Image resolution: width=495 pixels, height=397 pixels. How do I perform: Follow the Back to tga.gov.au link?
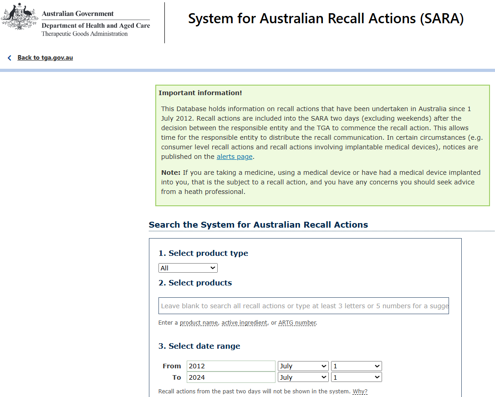click(45, 58)
